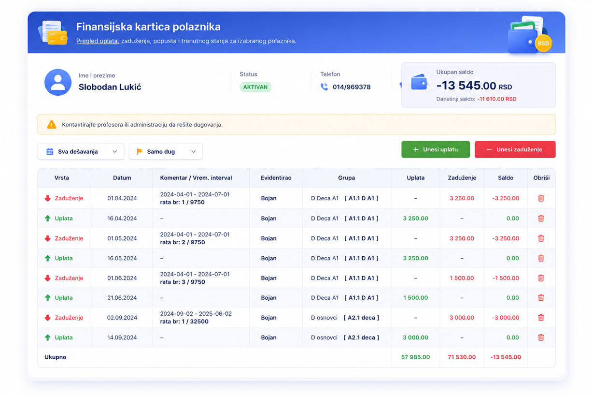The height and width of the screenshot is (396, 593).
Task: Click the user avatar icon
Action: [x=58, y=82]
